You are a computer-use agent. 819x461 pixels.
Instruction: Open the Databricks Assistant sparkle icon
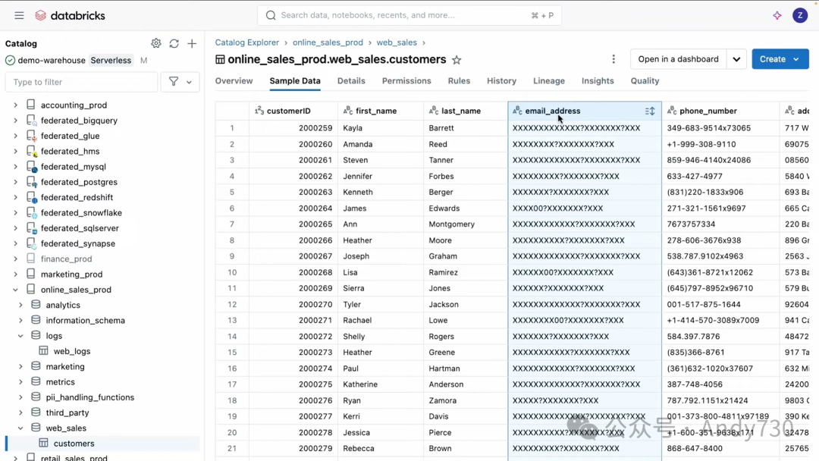click(777, 16)
